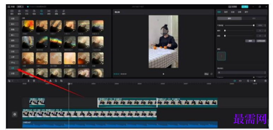The image size is (273, 130).
Task: Select the Stickers tab icon
Action: click(34, 12)
